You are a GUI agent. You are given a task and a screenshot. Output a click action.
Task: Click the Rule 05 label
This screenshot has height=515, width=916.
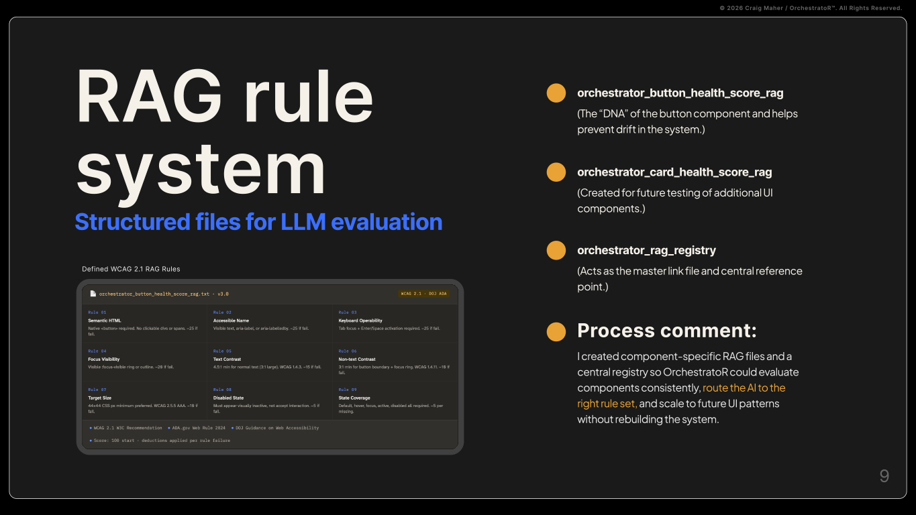tap(222, 351)
